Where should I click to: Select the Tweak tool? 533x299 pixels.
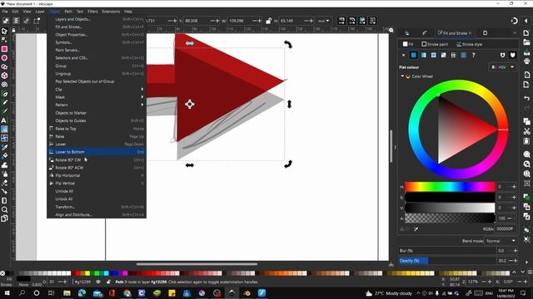(x=4, y=164)
